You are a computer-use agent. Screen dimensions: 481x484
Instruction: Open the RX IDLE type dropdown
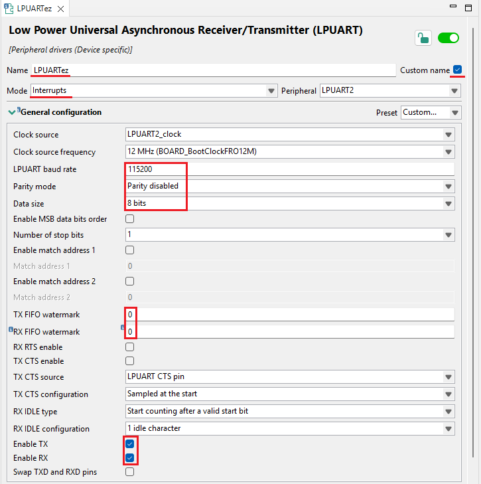(x=448, y=411)
